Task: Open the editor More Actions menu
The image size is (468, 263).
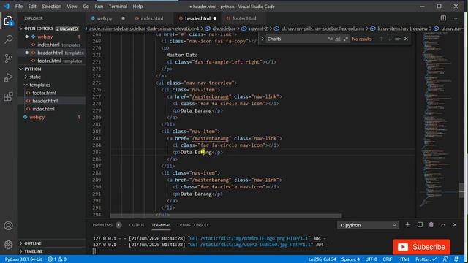Action: [x=455, y=18]
